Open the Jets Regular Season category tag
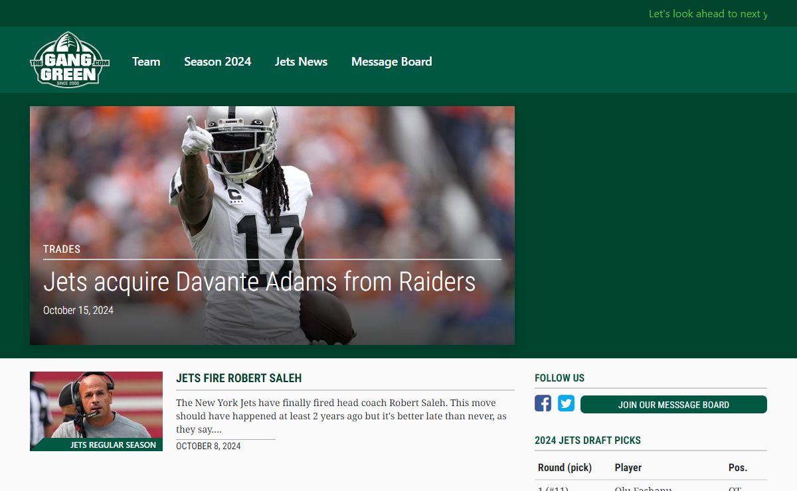Screen dimensions: 797x491 click(113, 445)
